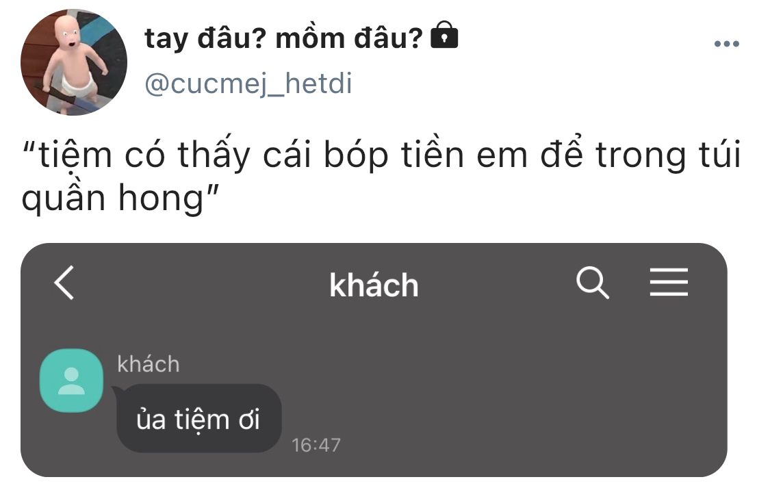This screenshot has width=770, height=488.
Task: Tap the back arrow in the chat header
Action: click(64, 283)
